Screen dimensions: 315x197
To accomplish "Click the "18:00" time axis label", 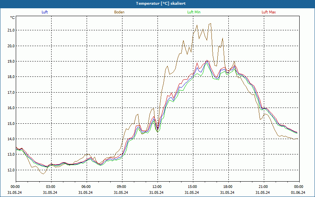I will coord(228,187).
